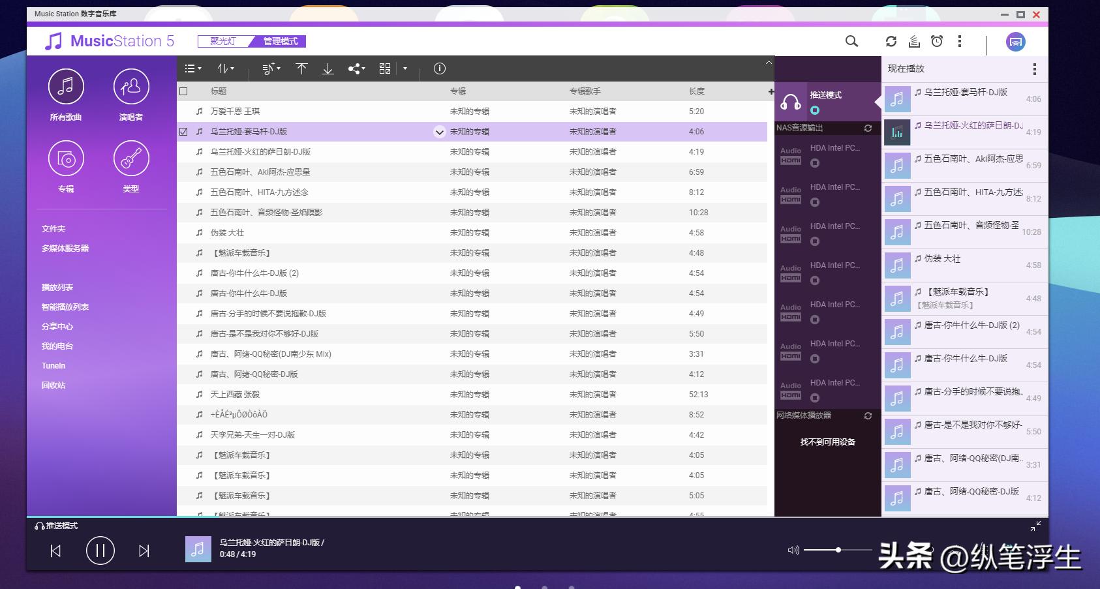Pause the current playback
This screenshot has height=589, width=1100.
point(100,551)
